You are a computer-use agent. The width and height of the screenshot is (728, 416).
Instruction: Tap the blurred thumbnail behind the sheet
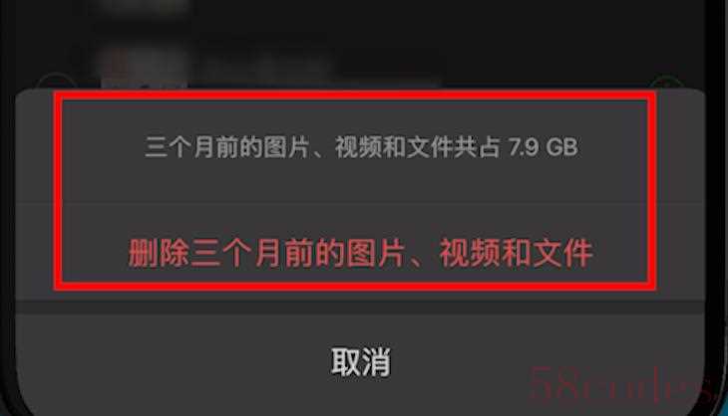click(144, 65)
